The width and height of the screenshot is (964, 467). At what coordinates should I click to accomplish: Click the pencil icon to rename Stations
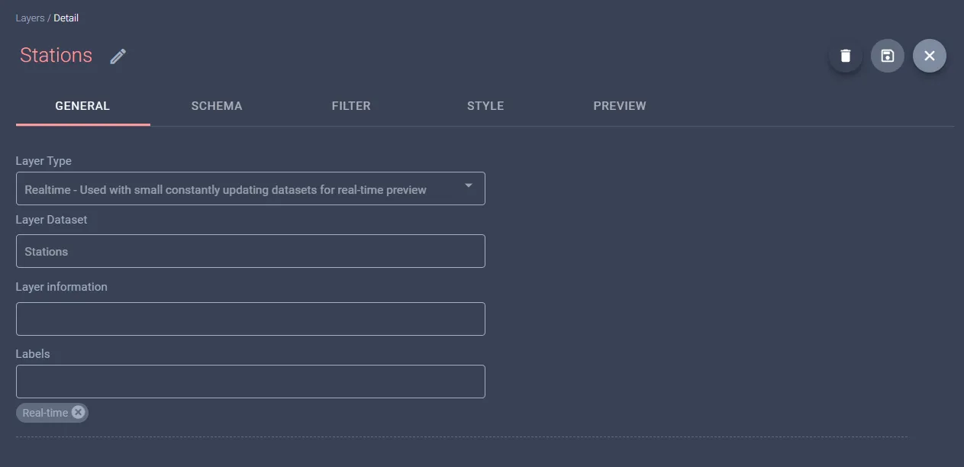[x=118, y=56]
